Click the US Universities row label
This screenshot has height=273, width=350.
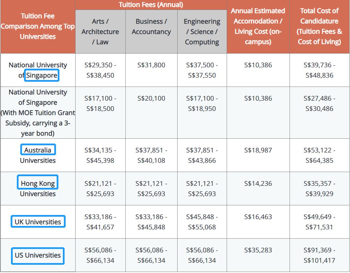[x=38, y=256]
